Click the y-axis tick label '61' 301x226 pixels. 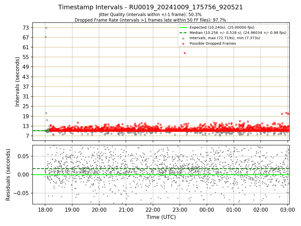pyautogui.click(x=26, y=47)
